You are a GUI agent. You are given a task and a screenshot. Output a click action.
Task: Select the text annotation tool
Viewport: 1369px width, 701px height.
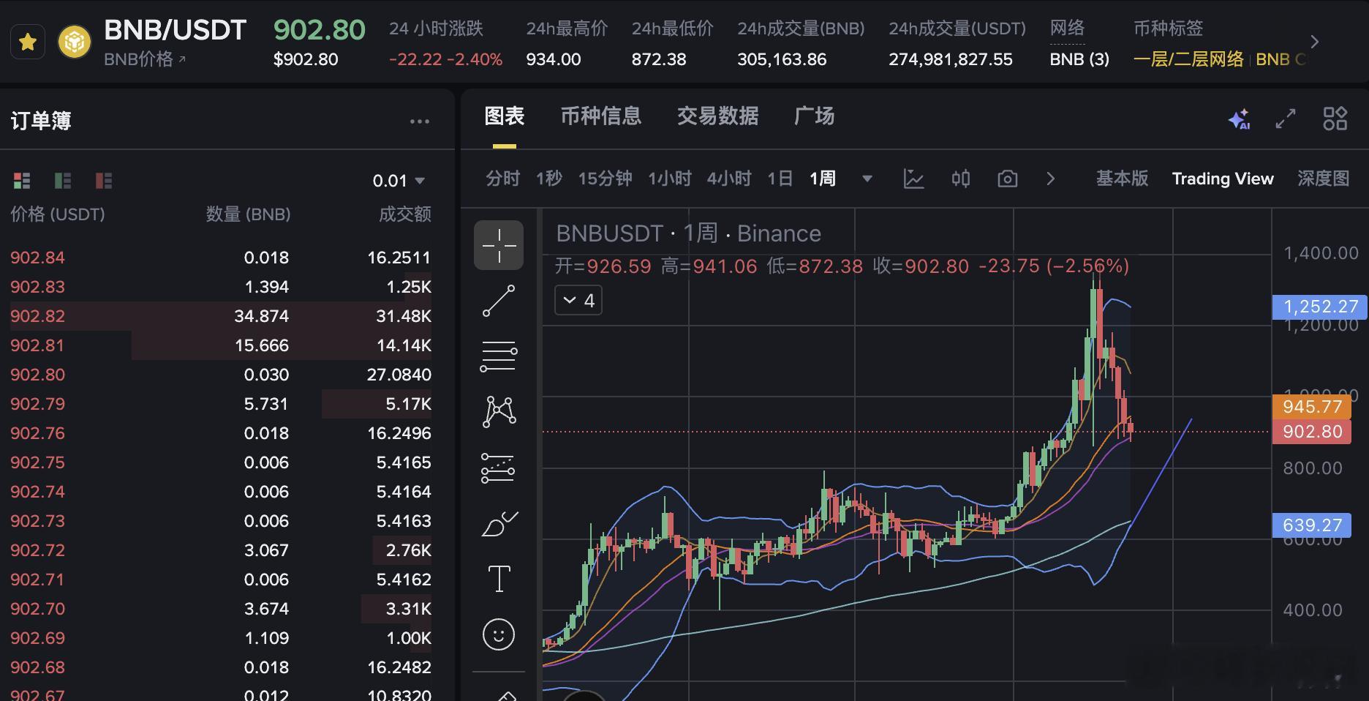[498, 578]
